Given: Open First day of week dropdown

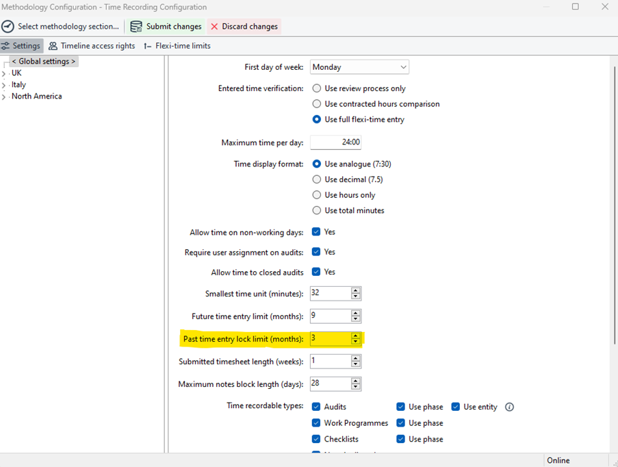Looking at the screenshot, I should click(x=359, y=67).
